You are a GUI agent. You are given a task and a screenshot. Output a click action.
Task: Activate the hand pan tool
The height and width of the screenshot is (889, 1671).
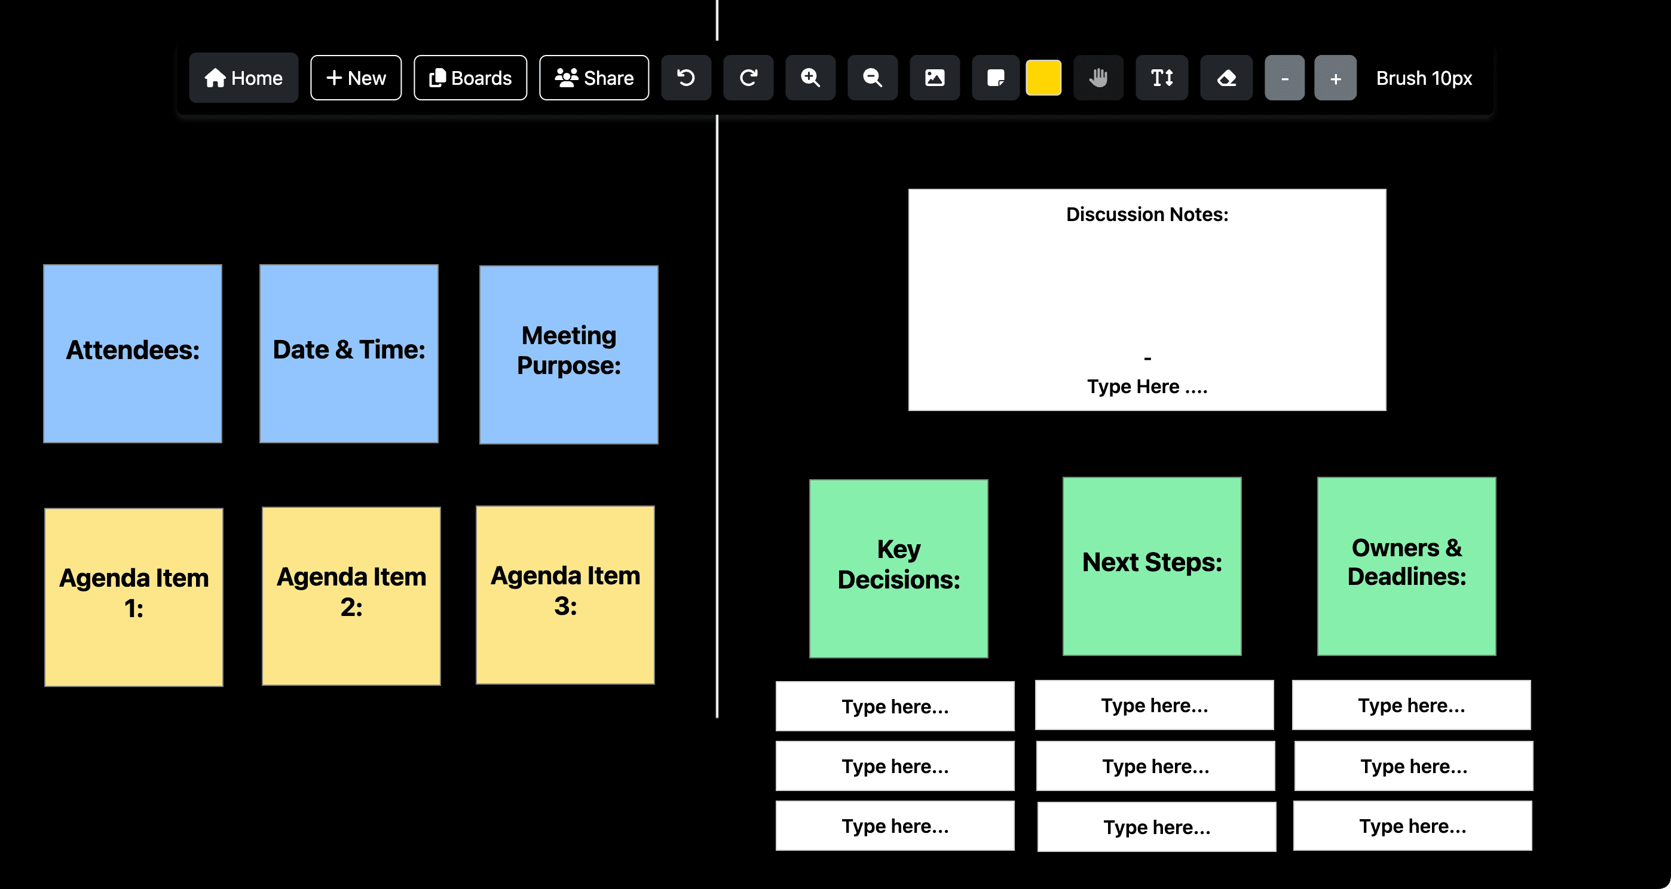1098,78
